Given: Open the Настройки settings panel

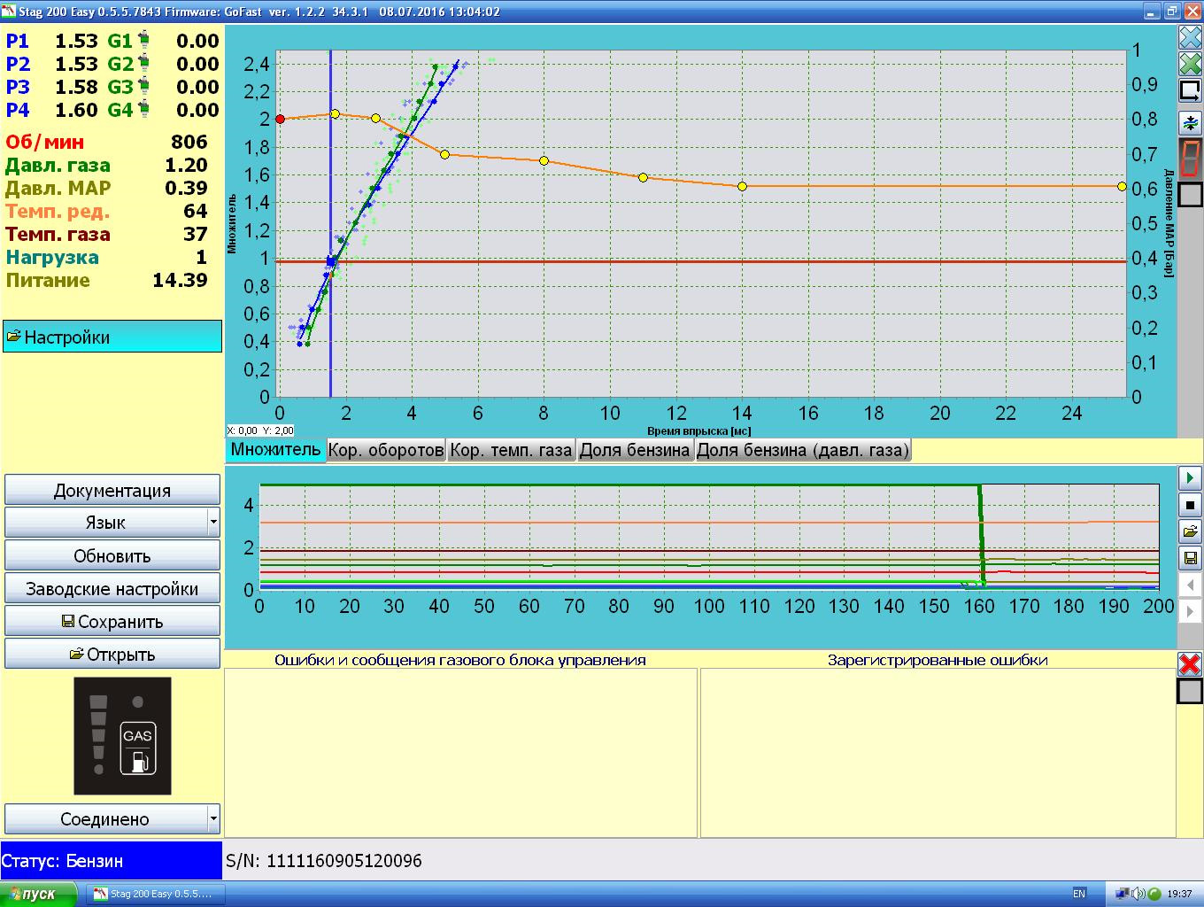Looking at the screenshot, I should (112, 337).
